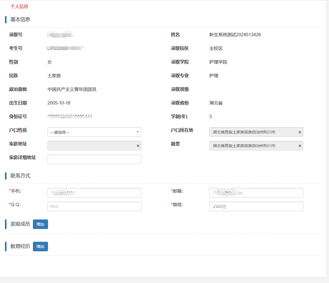Screen dimensions: 329x283
Task: Open the 家庭地址 region selector
Action: [91, 146]
